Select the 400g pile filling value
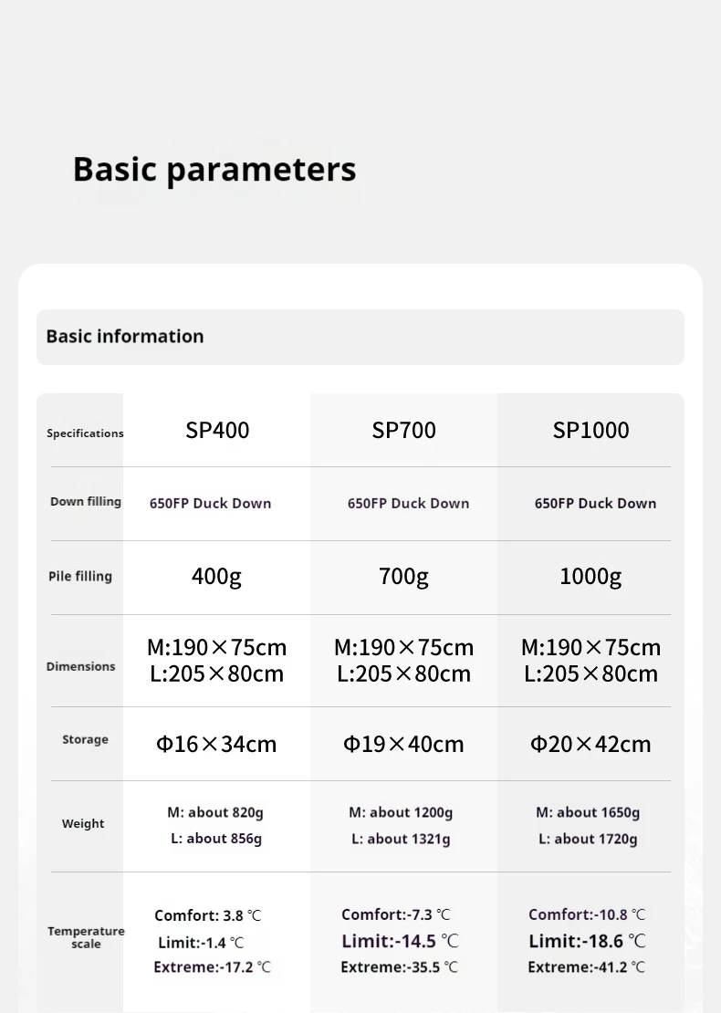Image resolution: width=721 pixels, height=1013 pixels. click(216, 576)
